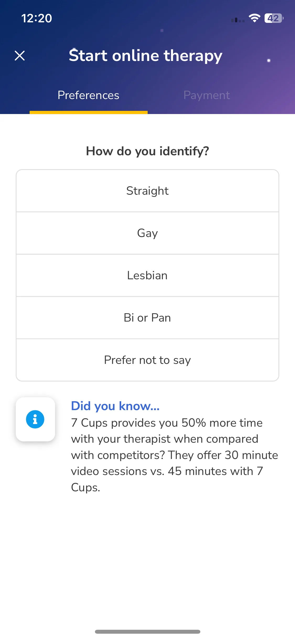295x640 pixels.
Task: Tap the battery level indicator
Action: 274,18
